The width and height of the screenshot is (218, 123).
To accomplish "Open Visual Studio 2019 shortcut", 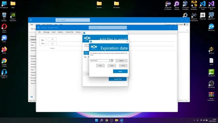I will (211, 5).
